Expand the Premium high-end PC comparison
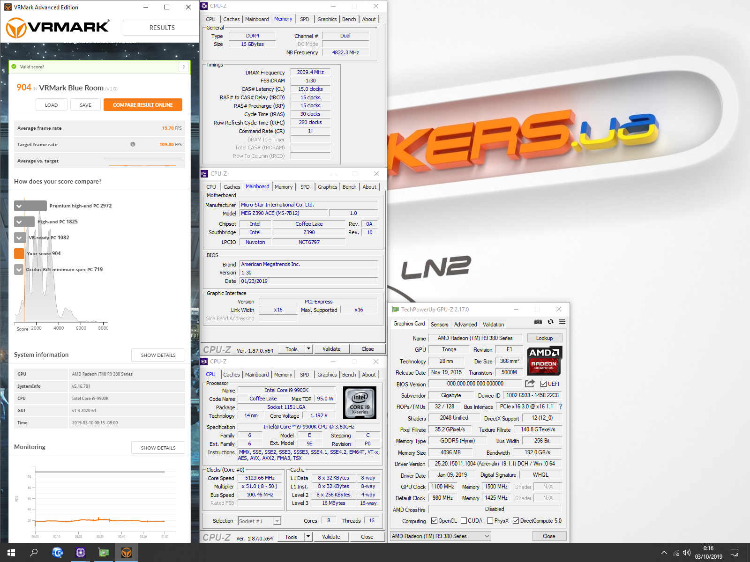The image size is (750, 562). [19, 206]
